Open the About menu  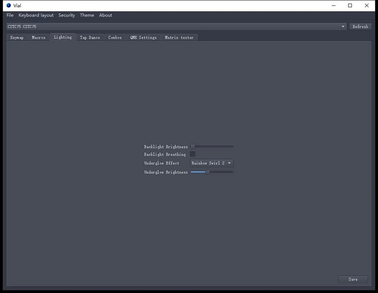coord(105,15)
